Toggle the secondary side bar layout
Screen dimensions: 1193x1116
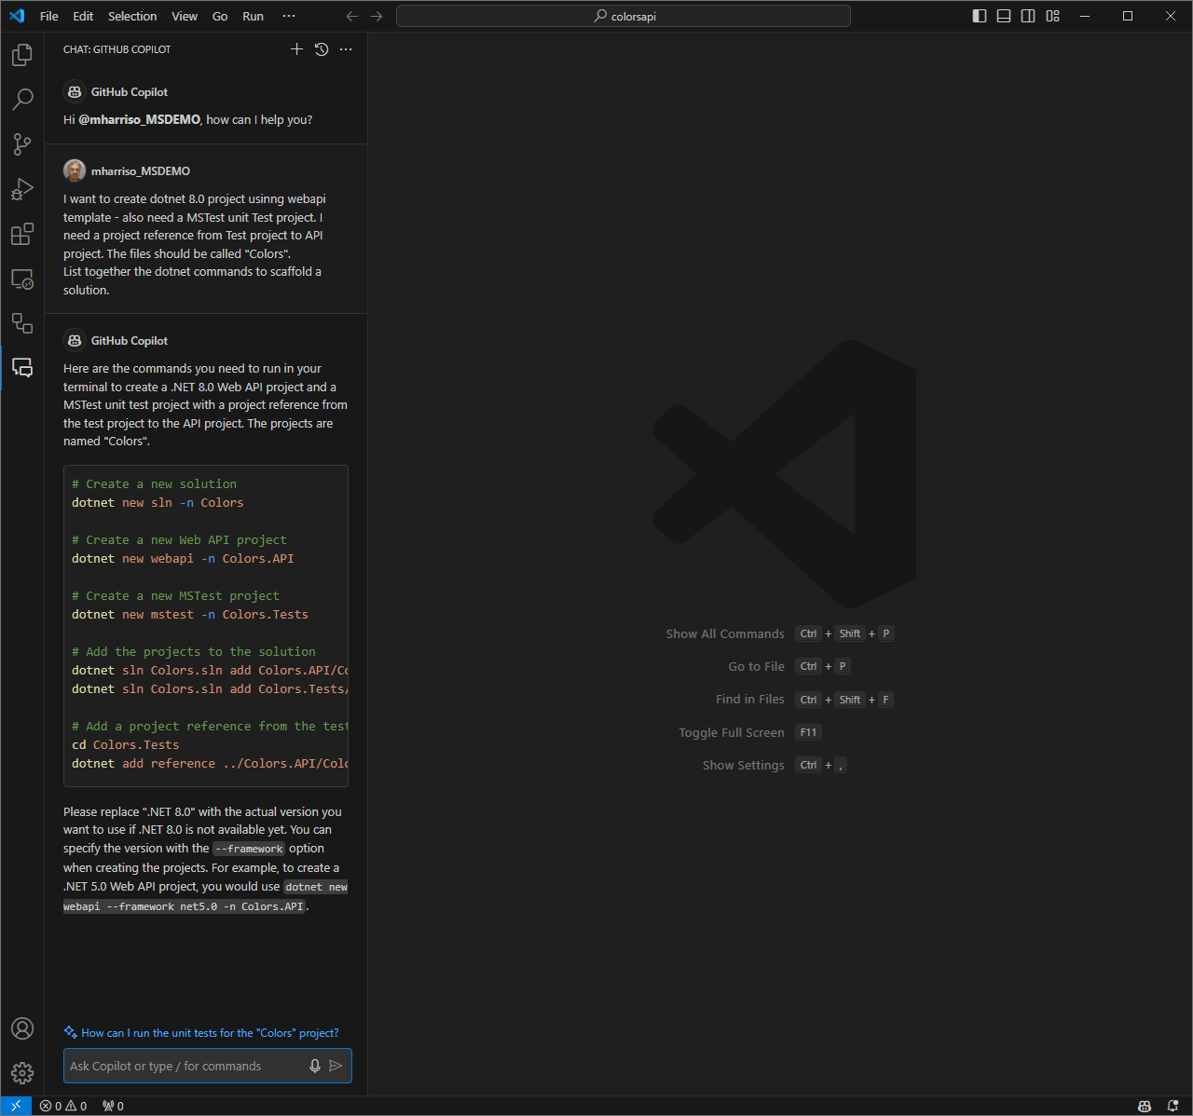coord(1028,16)
